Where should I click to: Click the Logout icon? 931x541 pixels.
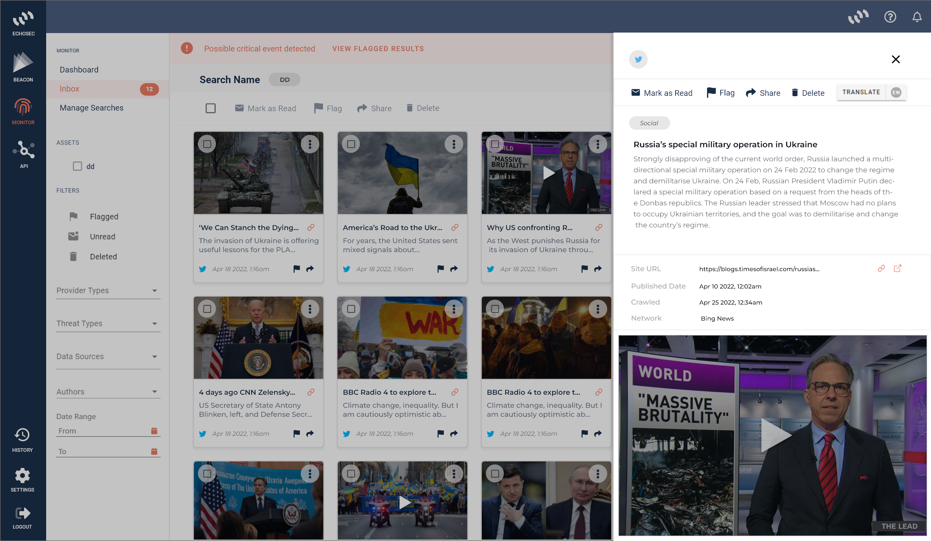[22, 513]
